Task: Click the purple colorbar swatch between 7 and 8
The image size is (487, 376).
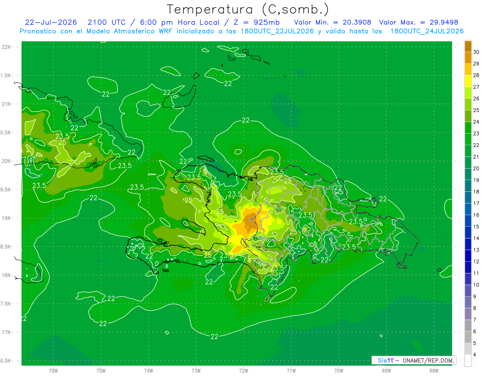Action: pyautogui.click(x=468, y=314)
